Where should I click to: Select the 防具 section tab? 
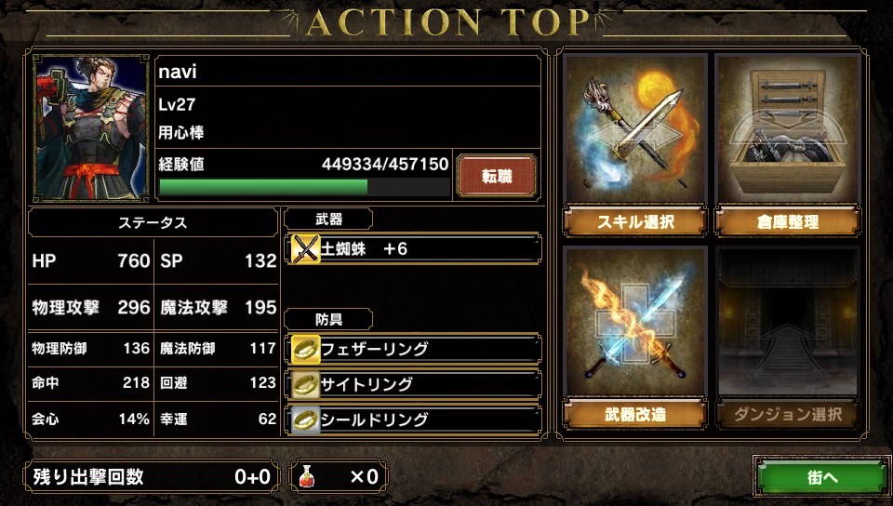tap(328, 319)
